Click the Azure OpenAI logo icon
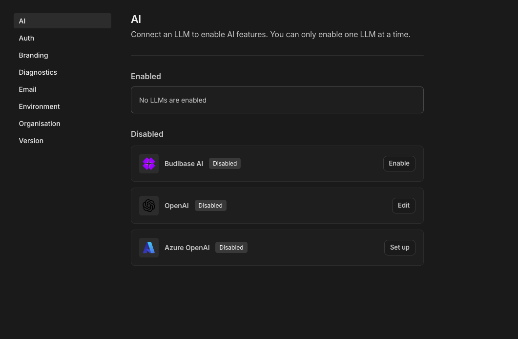 (148, 248)
